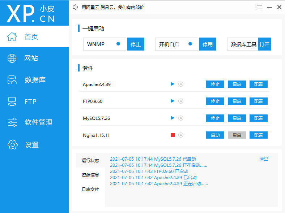Open the hamburger menu icon
Screen dimensions: 285x213
pyautogui.click(x=259, y=7)
